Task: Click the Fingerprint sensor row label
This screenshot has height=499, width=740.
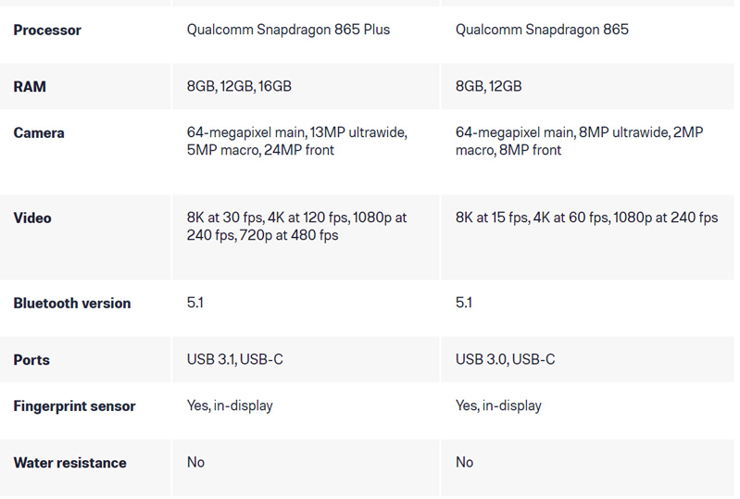Action: pos(74,406)
